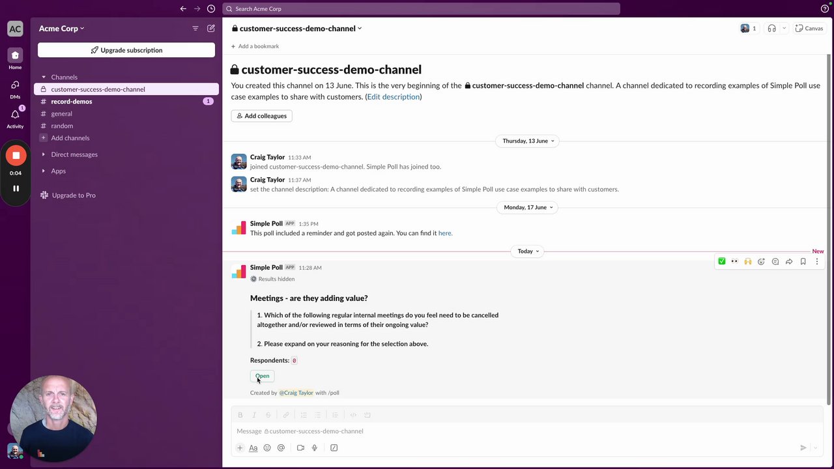Open the emoji picker in composer
The height and width of the screenshot is (469, 834).
tap(267, 448)
